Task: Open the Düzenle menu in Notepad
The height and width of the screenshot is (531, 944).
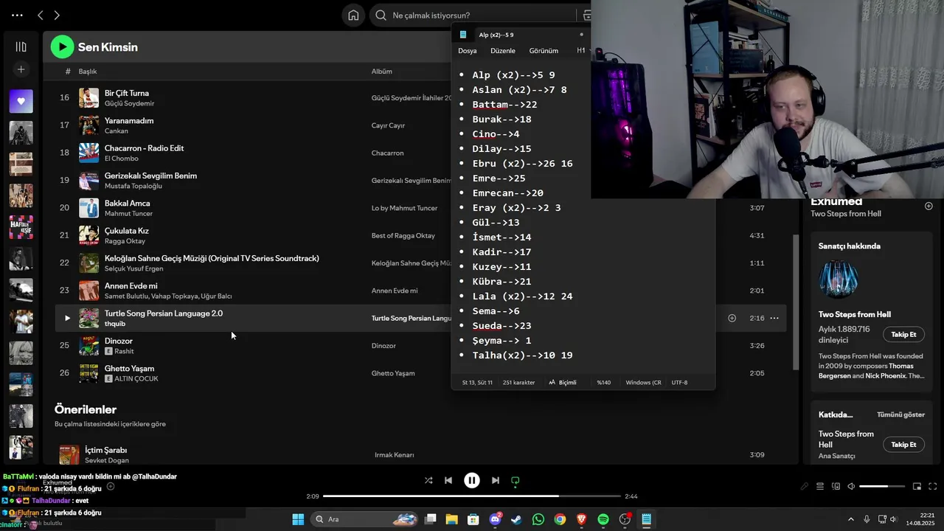Action: click(503, 51)
